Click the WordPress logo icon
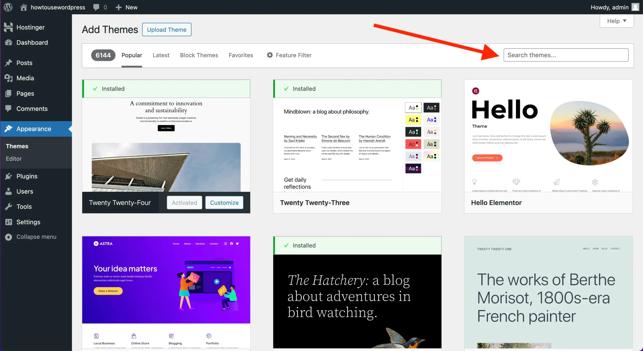This screenshot has width=643, height=351. (8, 7)
